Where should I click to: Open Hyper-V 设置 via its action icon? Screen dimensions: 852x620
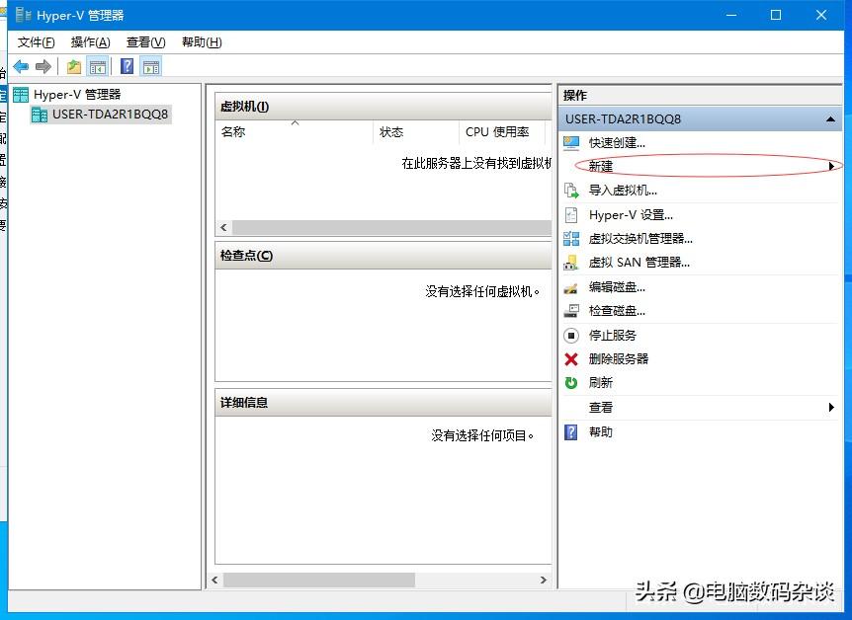pos(573,215)
